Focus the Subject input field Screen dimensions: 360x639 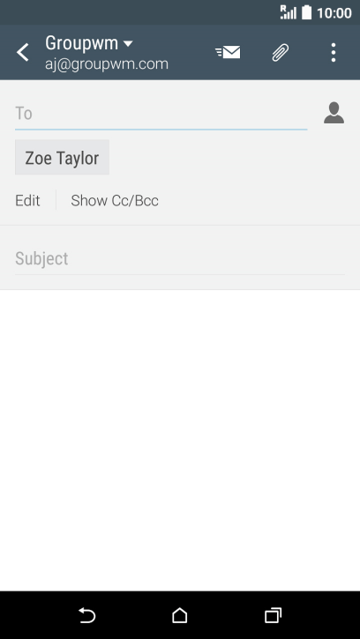point(180,258)
